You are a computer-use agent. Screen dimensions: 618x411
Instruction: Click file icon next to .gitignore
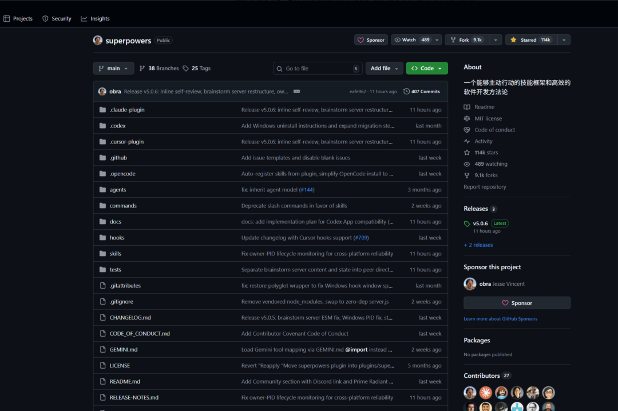pos(102,302)
